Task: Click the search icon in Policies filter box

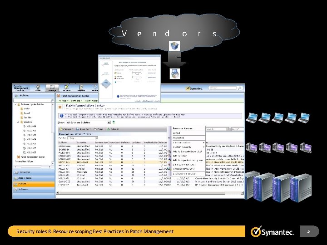Action: click(52, 100)
